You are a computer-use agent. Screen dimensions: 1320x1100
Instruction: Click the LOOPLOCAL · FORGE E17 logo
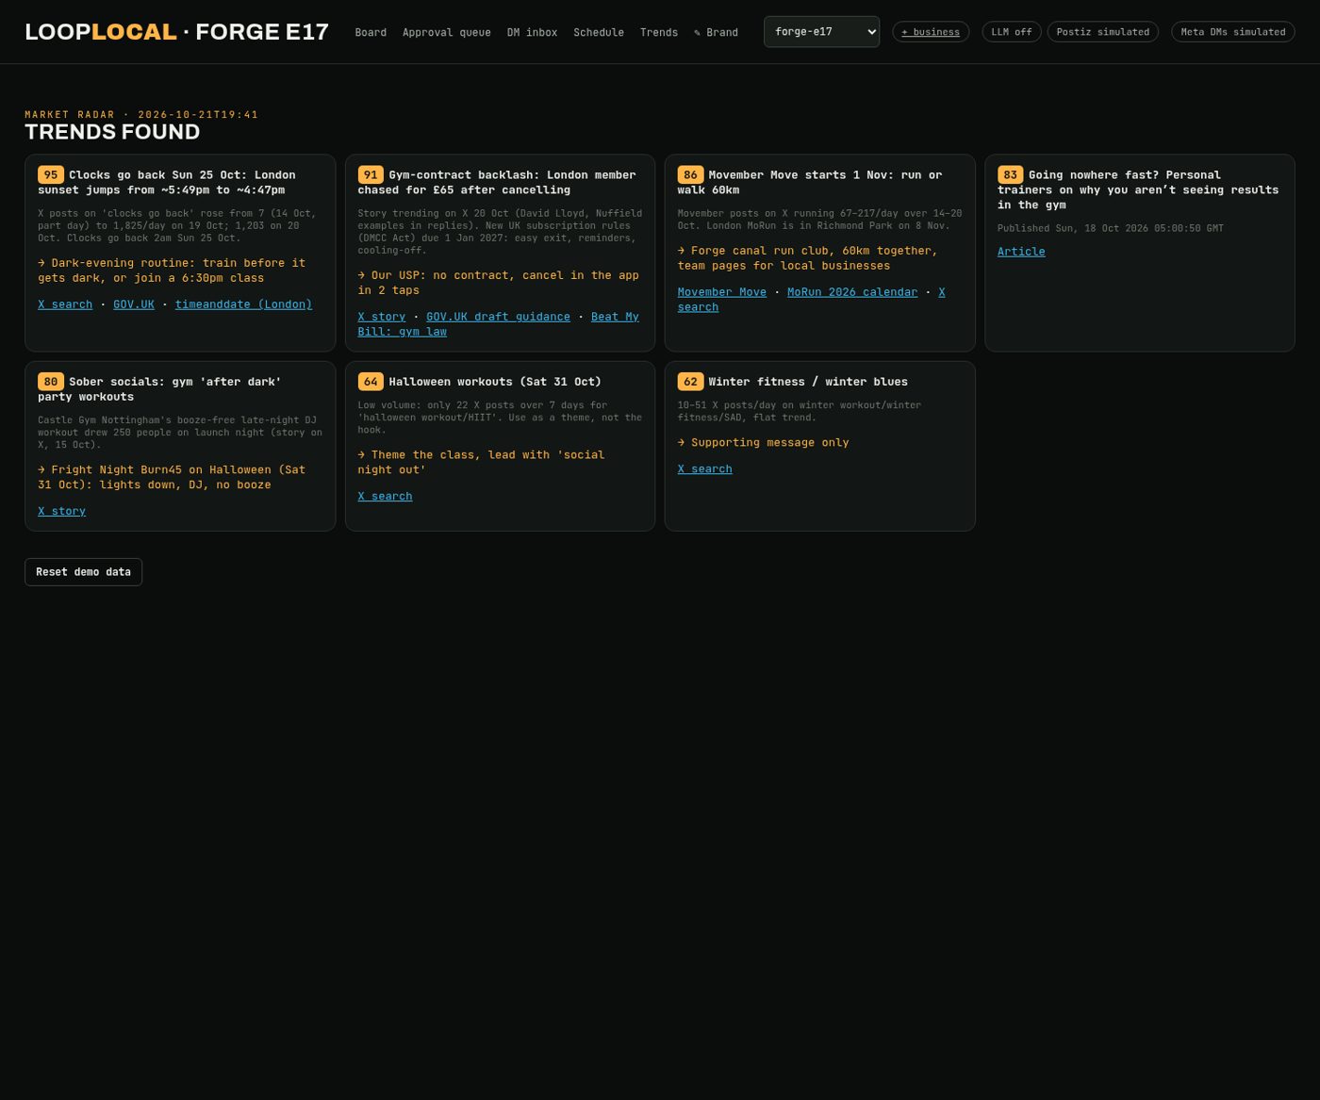tap(176, 32)
